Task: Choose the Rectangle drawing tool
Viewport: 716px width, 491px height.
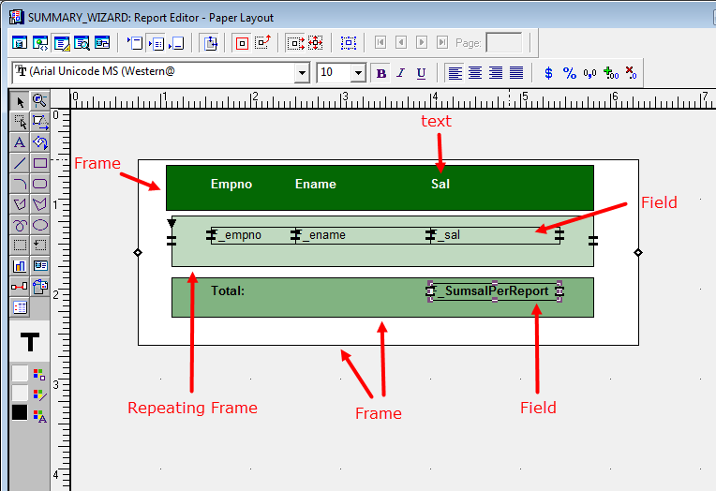Action: click(40, 163)
